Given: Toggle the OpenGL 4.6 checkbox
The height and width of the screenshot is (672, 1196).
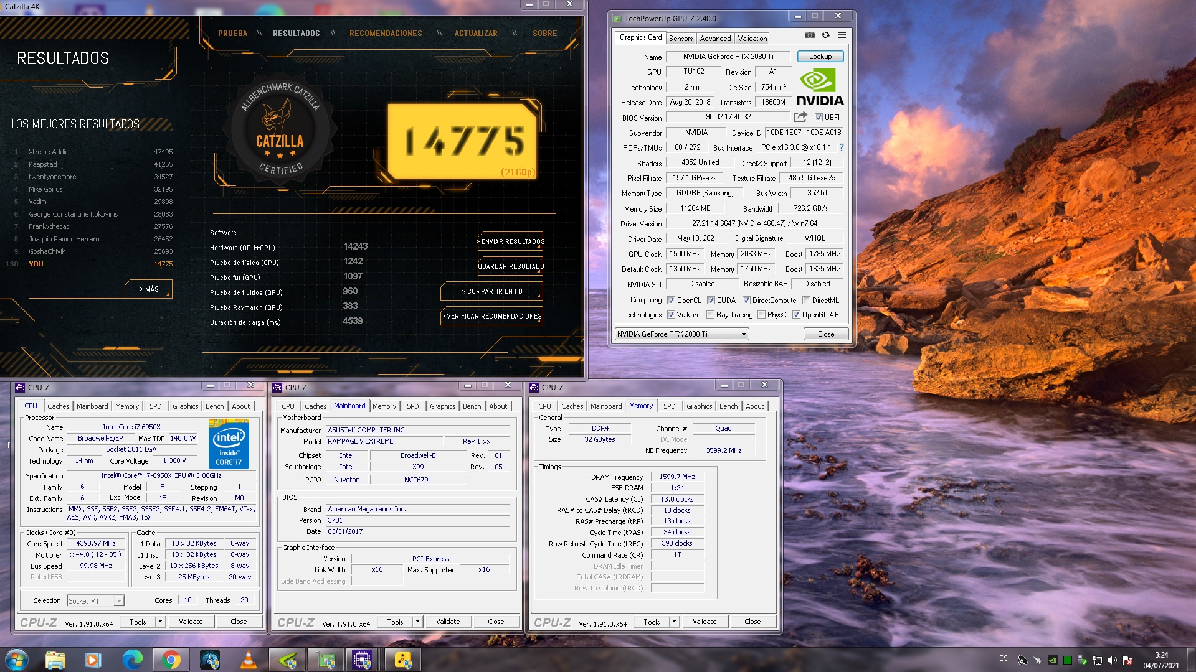Looking at the screenshot, I should coord(796,315).
